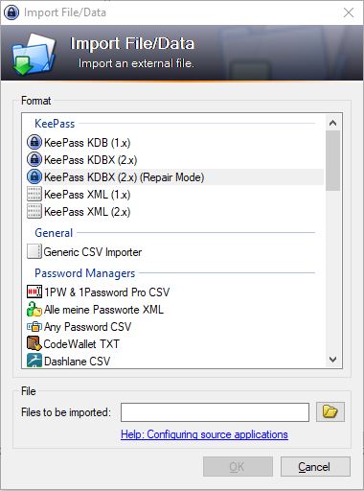Click the Cancel button
Viewport: 364px width, 491px height.
315,467
